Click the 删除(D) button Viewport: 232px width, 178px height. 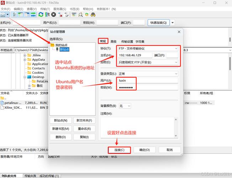(60, 137)
